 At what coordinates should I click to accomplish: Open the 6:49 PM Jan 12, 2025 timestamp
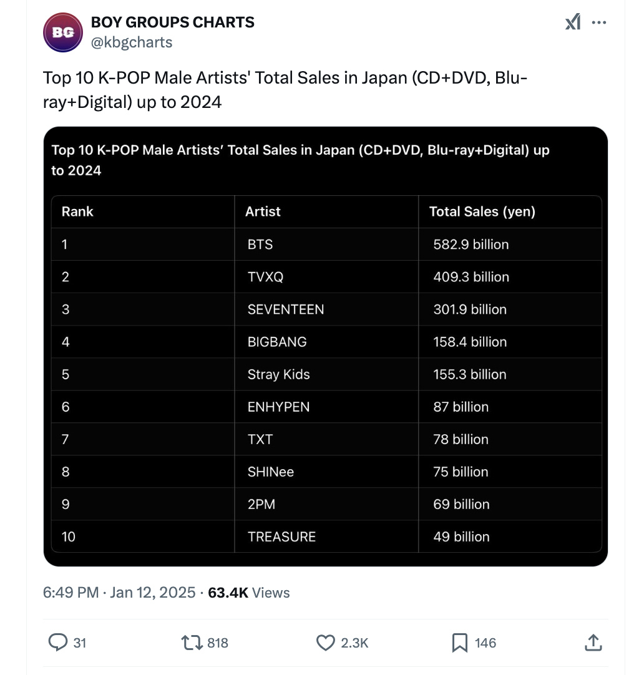click(x=119, y=593)
